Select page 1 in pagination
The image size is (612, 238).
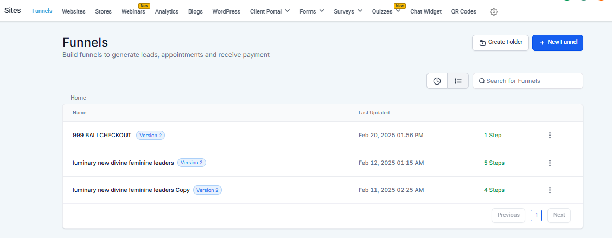tap(536, 215)
